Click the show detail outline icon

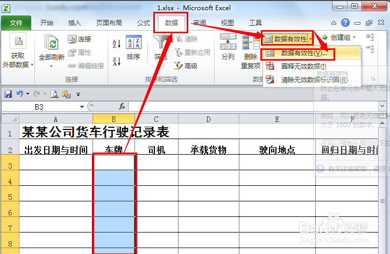click(x=370, y=37)
